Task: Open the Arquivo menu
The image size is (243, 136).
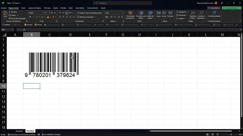Action: point(4,8)
